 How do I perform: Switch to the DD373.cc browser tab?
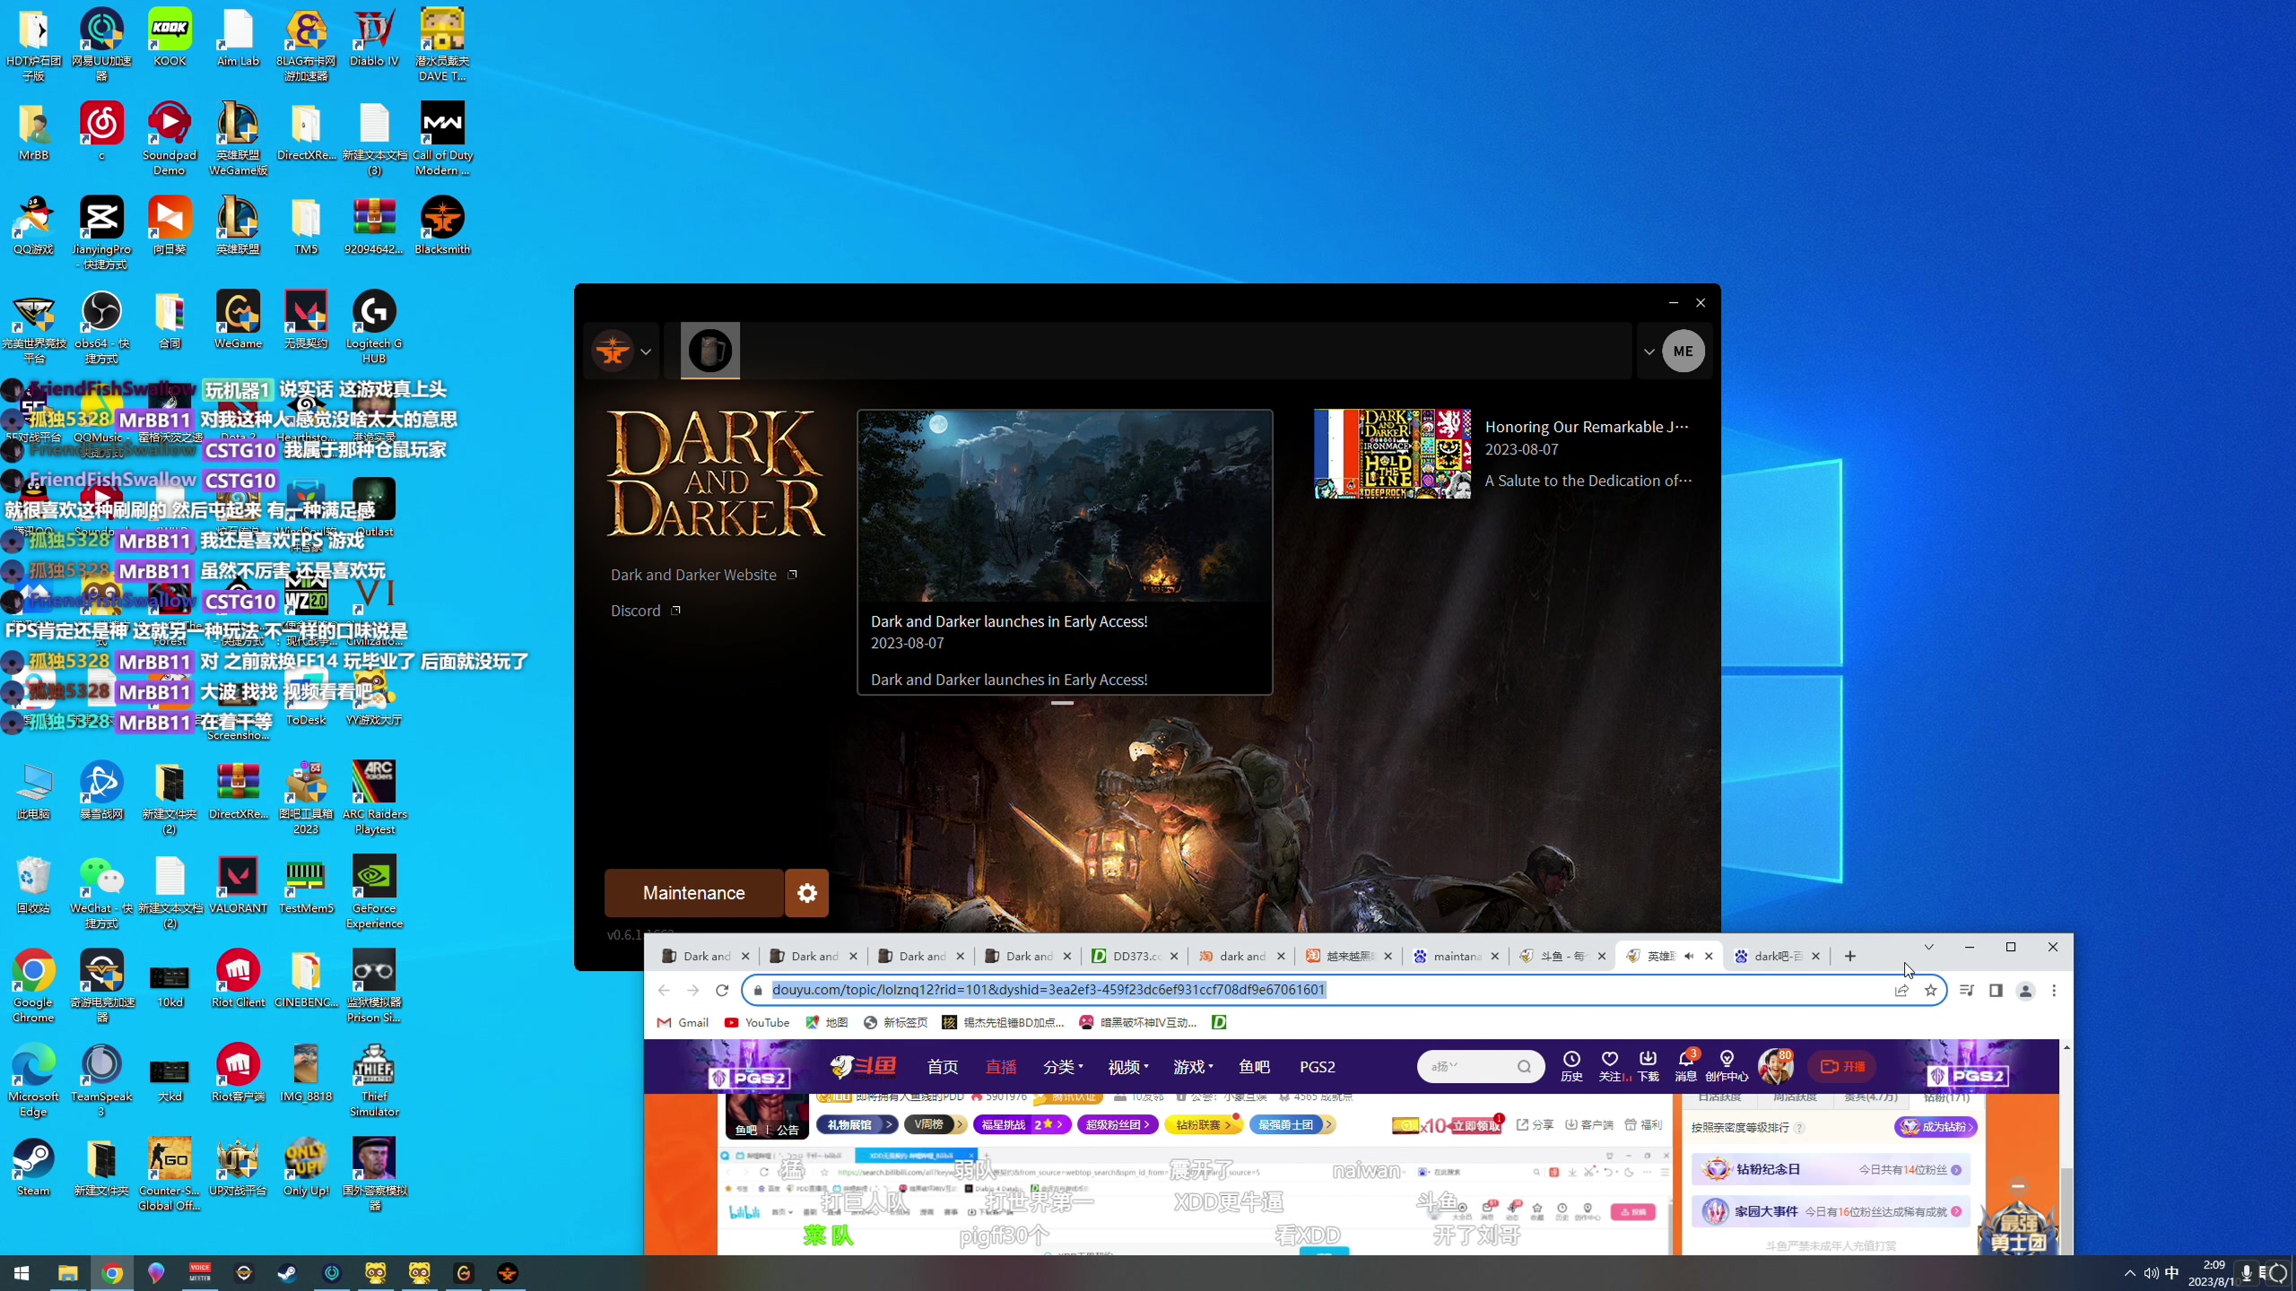(1134, 957)
